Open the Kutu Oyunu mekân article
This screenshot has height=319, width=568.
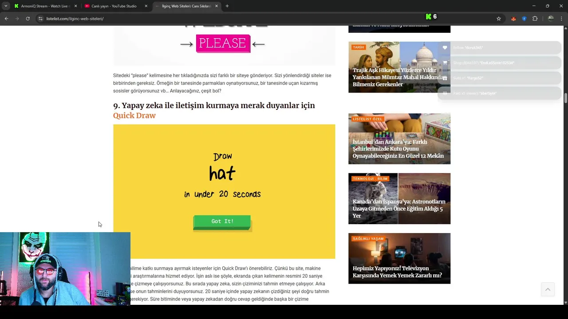coord(398,149)
